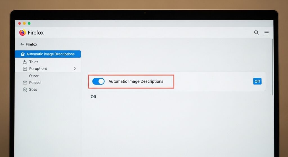Click the gear icon beside Sties
This screenshot has height=157, width=288.
click(24, 90)
